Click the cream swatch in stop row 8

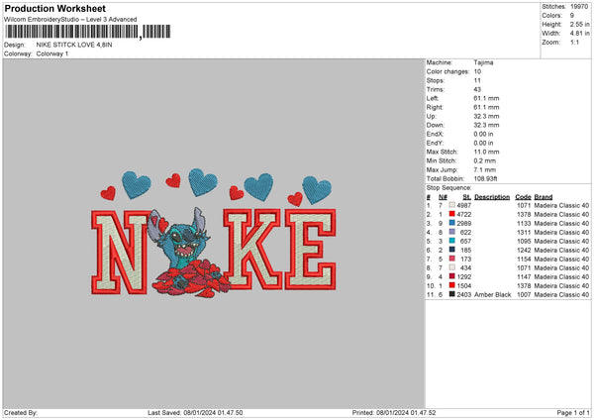[452, 267]
